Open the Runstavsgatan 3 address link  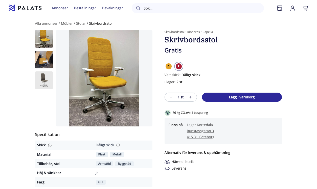(200, 131)
